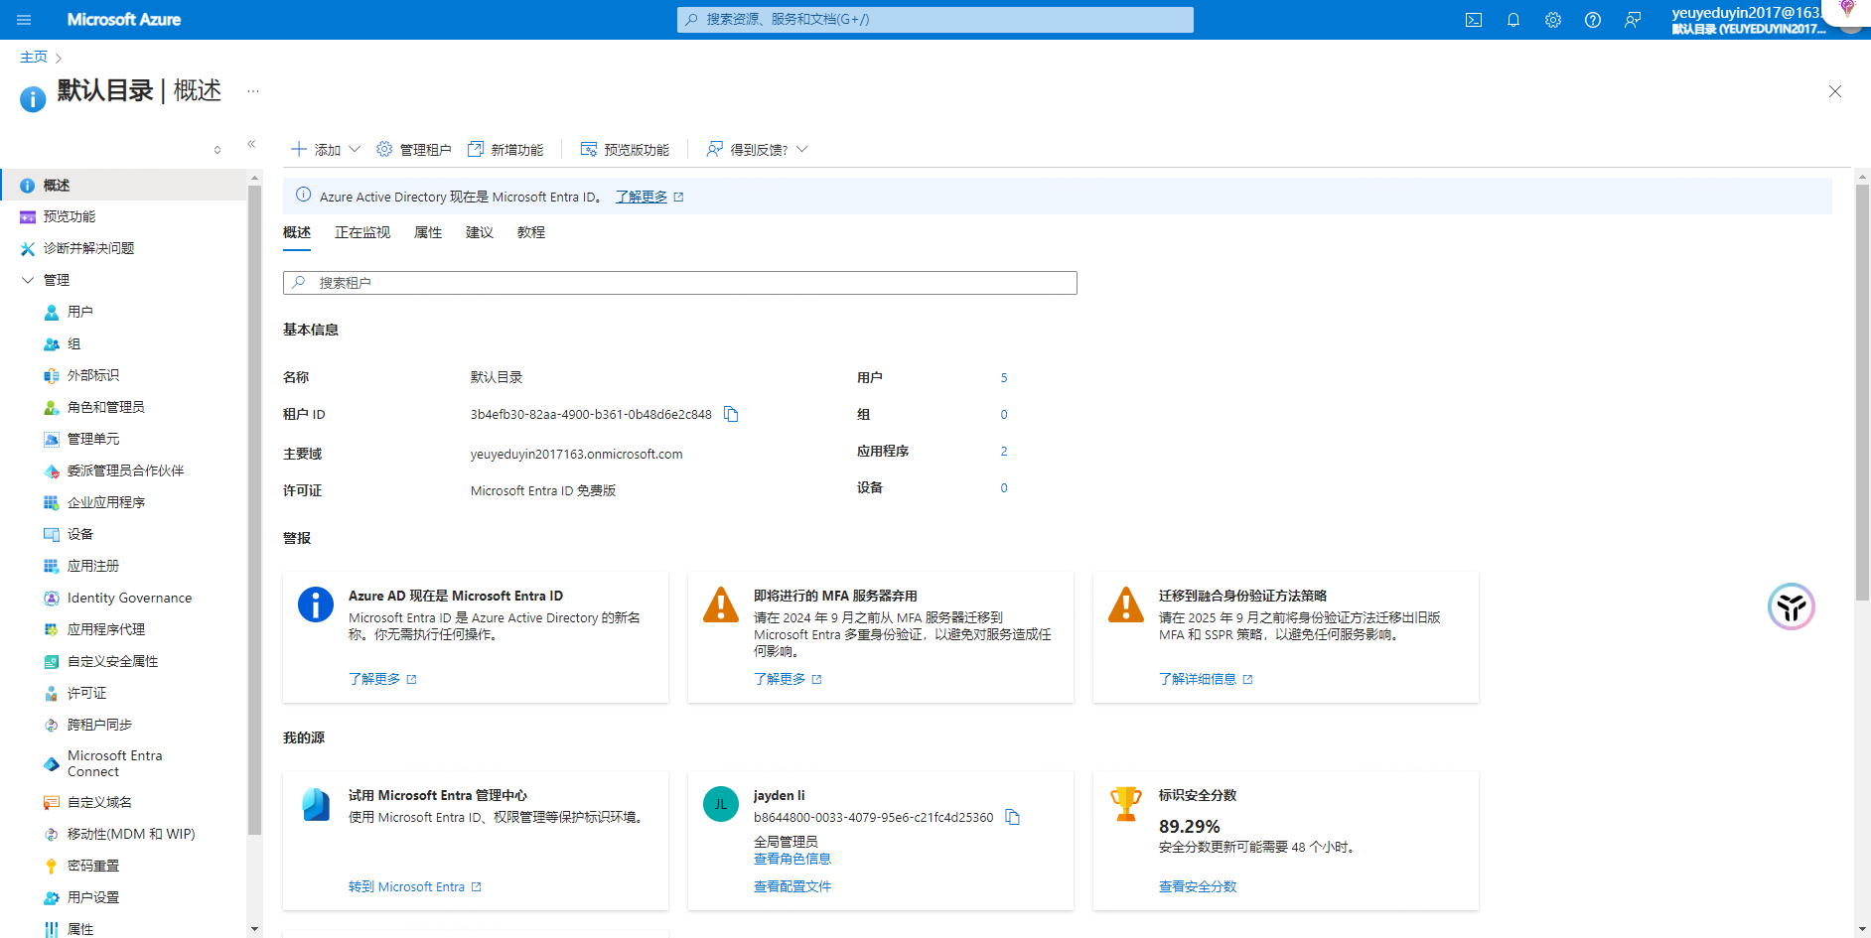Open 应用注册 in sidebar
The image size is (1871, 938).
(x=92, y=566)
